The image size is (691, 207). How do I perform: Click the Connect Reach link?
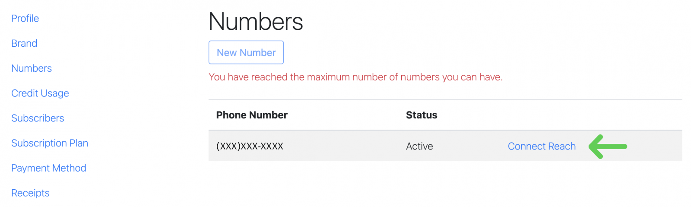tap(542, 146)
